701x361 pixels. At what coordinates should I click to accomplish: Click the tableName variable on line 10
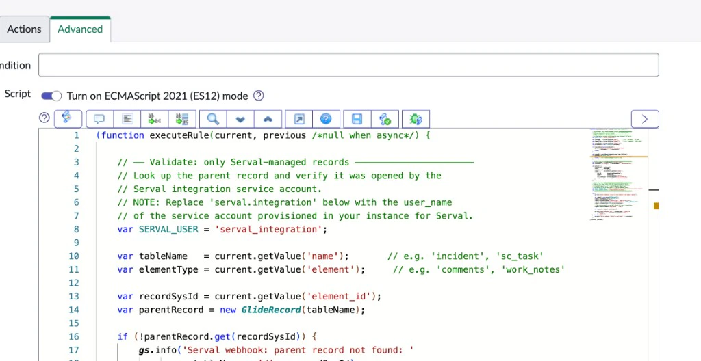pyautogui.click(x=163, y=256)
